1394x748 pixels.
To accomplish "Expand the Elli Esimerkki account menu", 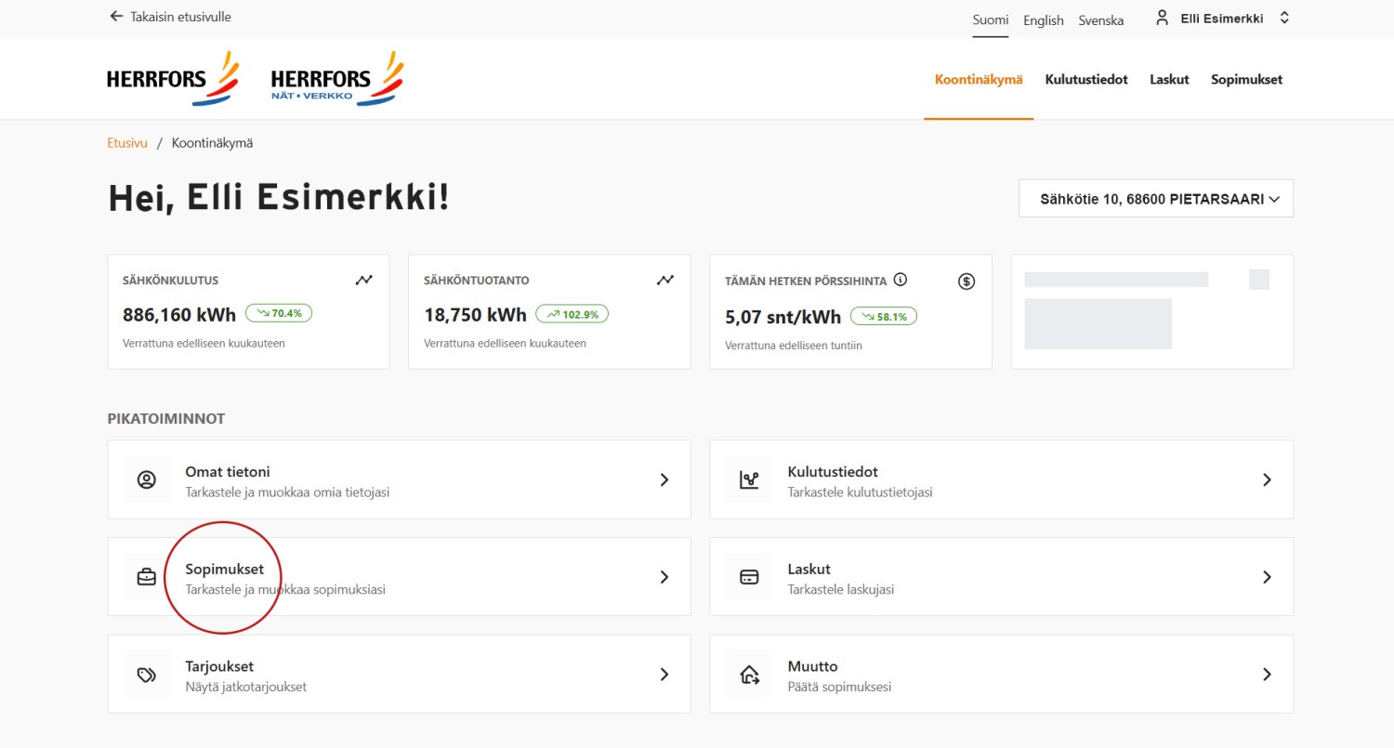I will 1284,18.
